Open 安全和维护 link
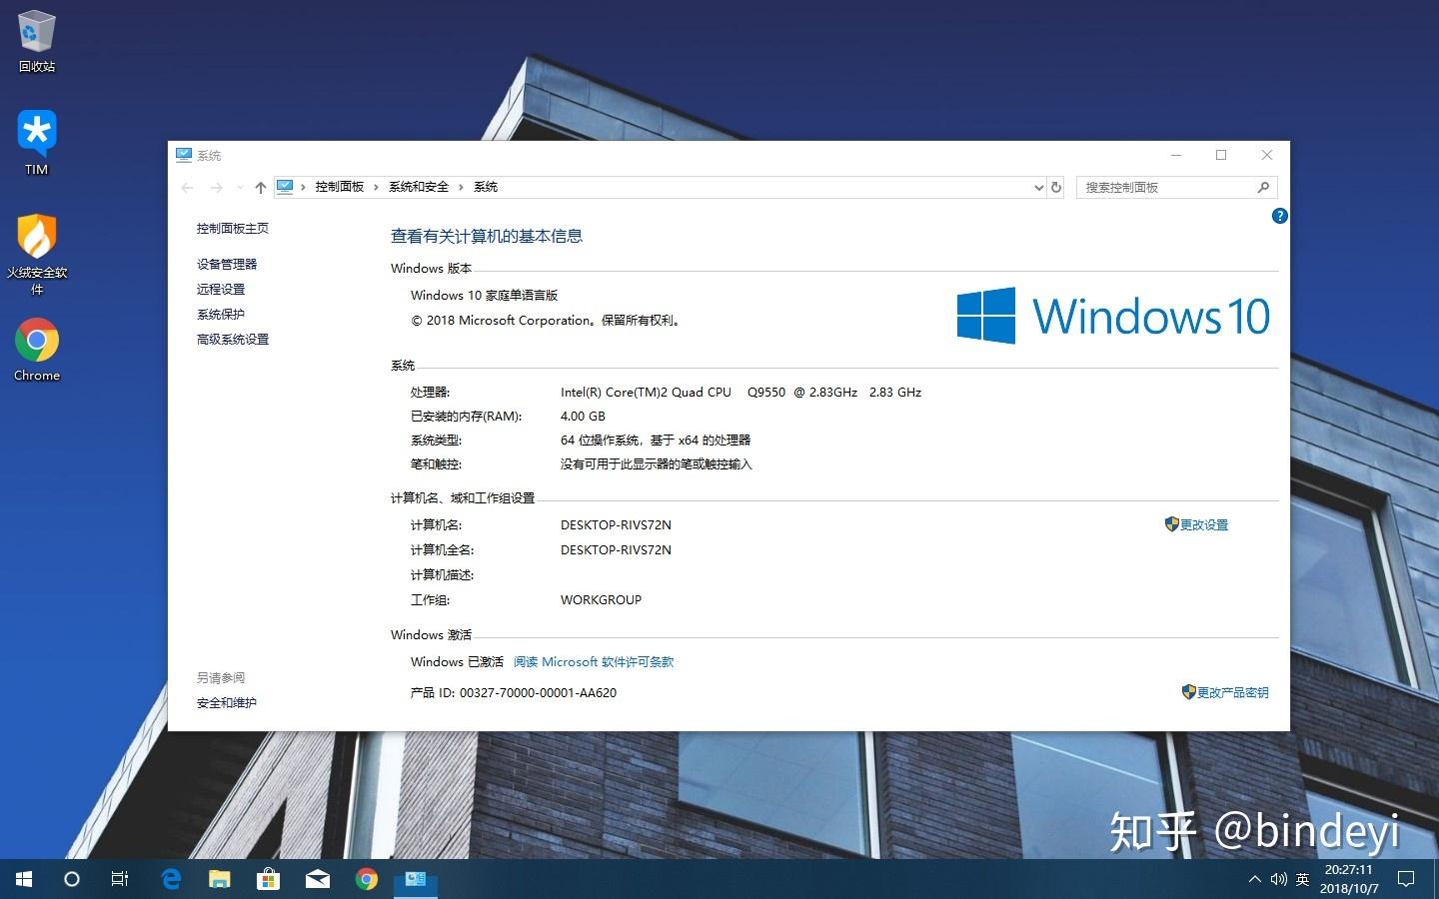 227,702
